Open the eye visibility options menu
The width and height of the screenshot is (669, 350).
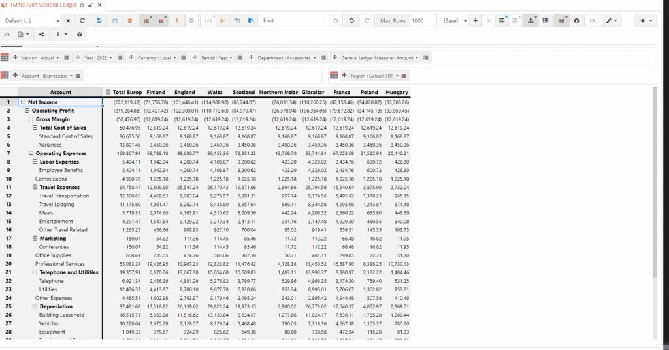click(x=645, y=21)
